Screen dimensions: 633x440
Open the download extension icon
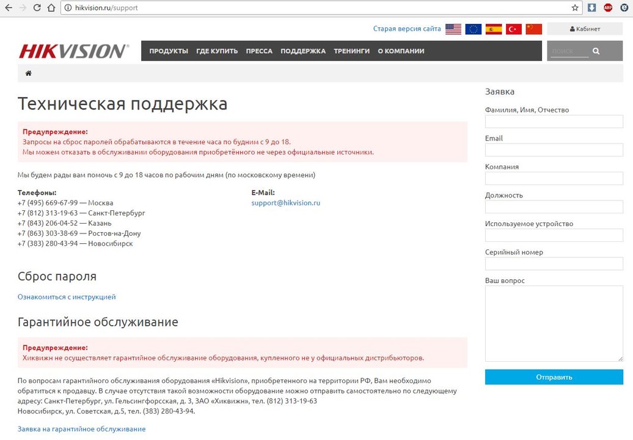[592, 8]
